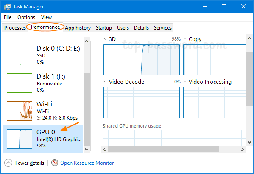Open the Video Decode engine dropdown chevron
The width and height of the screenshot is (254, 174).
(x=105, y=82)
